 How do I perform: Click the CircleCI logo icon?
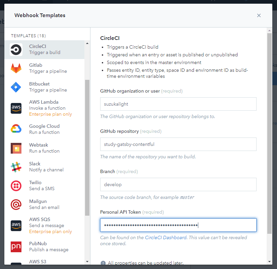pos(16,50)
